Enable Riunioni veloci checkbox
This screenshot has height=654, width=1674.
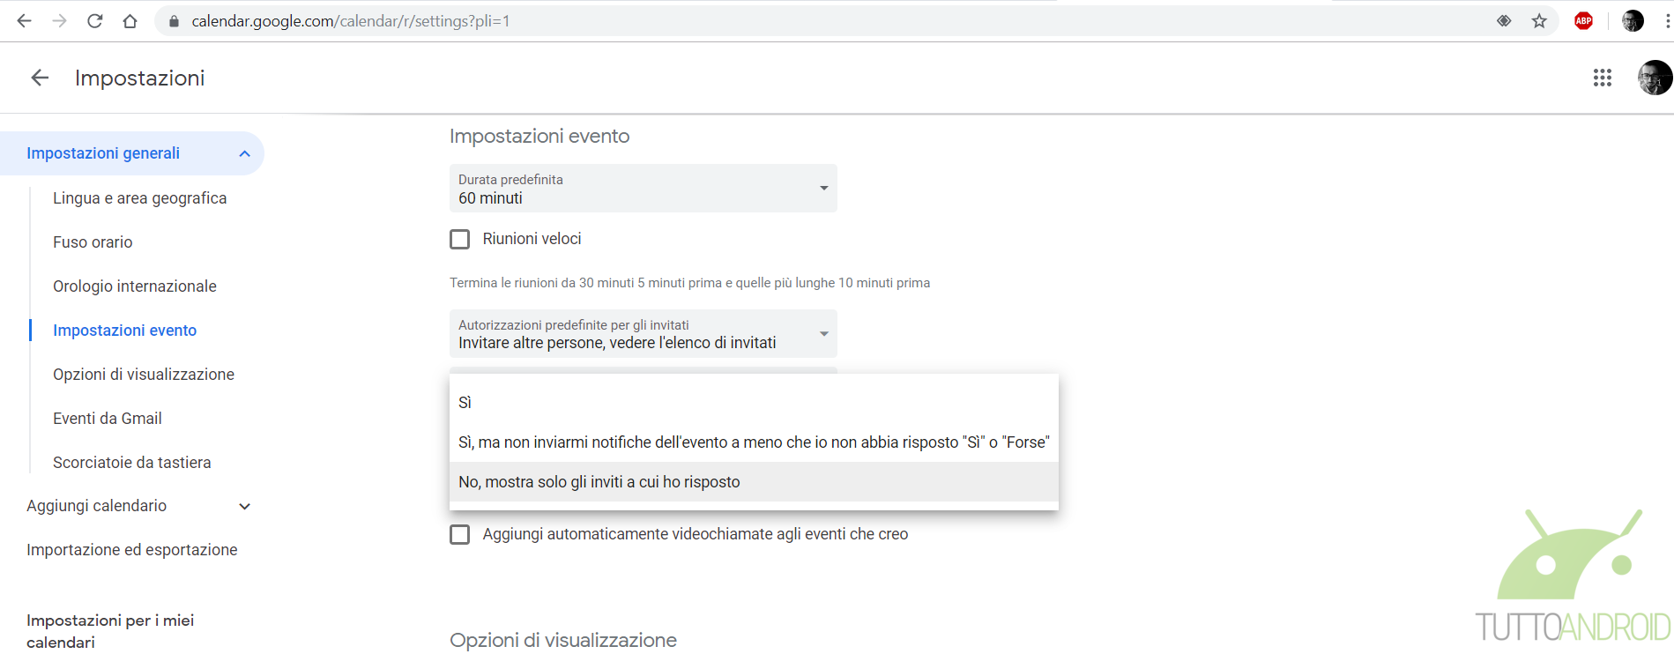pyautogui.click(x=460, y=239)
